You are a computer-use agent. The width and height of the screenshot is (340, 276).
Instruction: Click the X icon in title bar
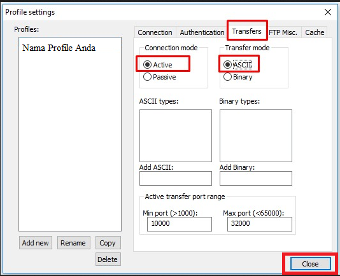point(328,12)
